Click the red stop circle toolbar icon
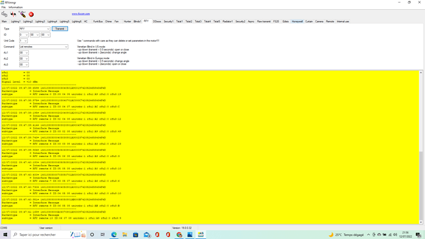Viewport: 425px width, 239px height. (31, 14)
